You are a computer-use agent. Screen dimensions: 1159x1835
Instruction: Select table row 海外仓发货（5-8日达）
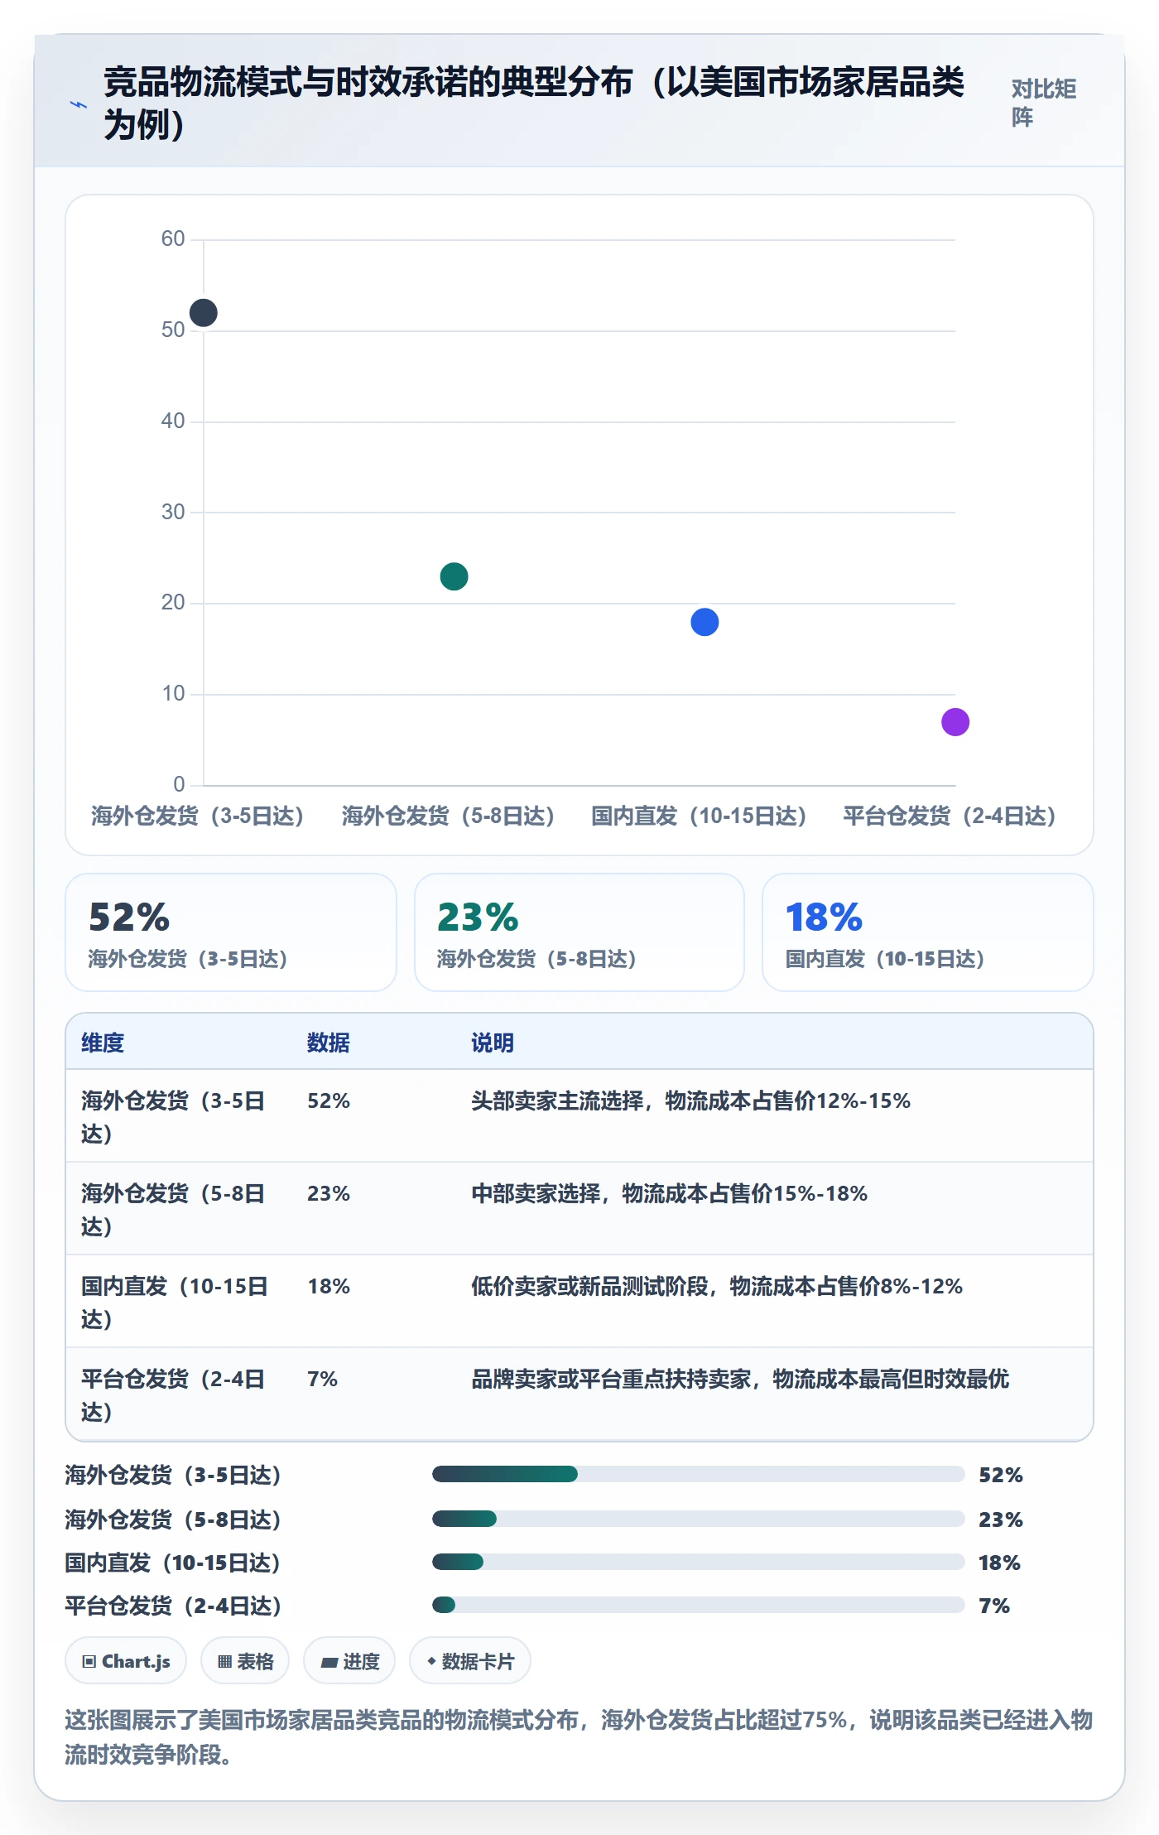pyautogui.click(x=579, y=1209)
